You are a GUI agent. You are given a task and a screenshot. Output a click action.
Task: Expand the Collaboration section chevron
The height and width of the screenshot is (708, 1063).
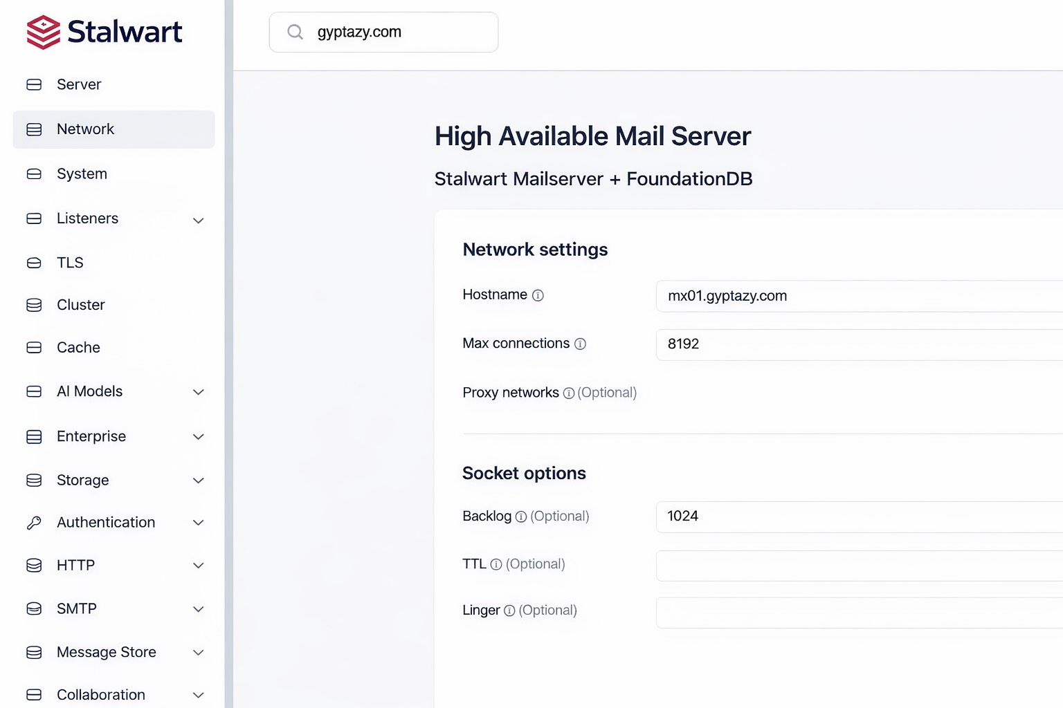199,695
